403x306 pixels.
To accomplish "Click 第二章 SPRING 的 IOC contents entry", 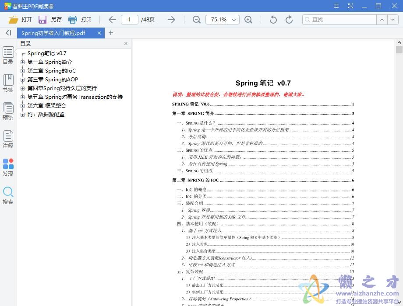I will (263, 180).
